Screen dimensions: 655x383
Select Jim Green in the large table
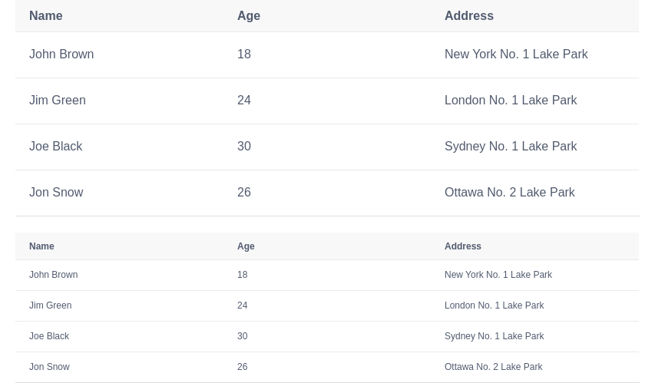click(x=57, y=101)
